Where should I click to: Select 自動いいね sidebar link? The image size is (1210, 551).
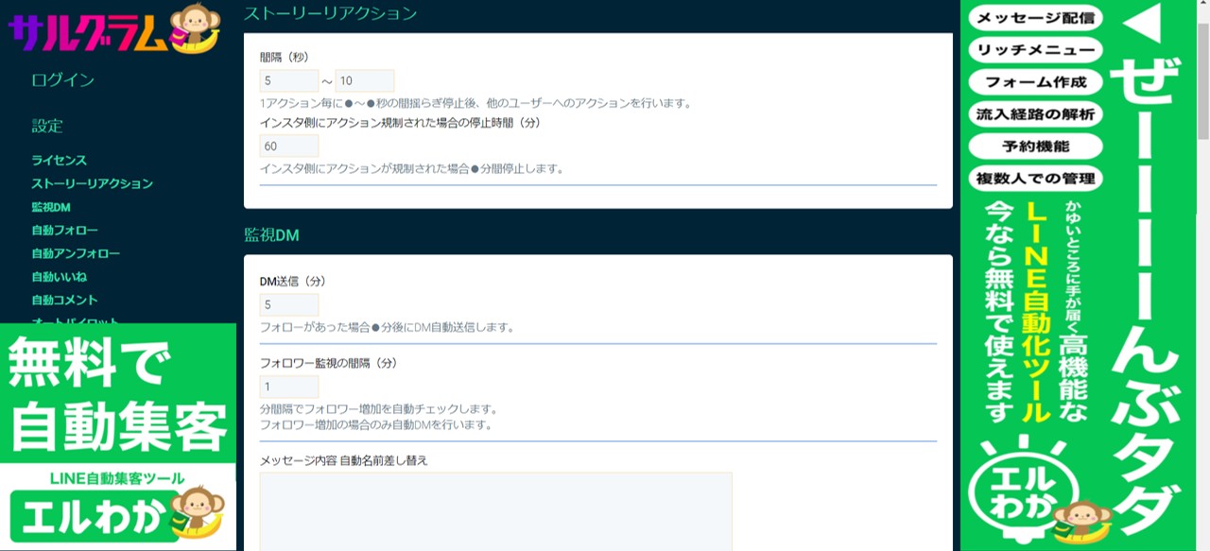pos(59,277)
